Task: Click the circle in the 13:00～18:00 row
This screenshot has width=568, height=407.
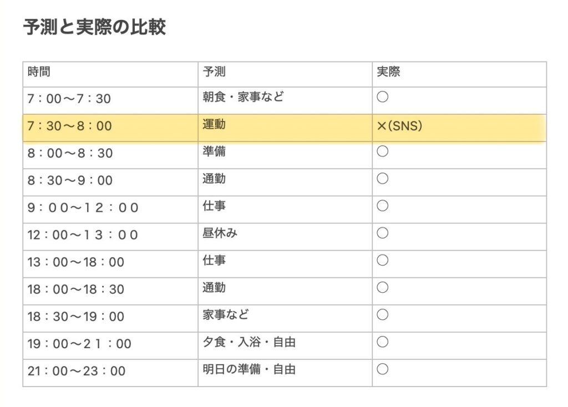Action: coord(382,260)
